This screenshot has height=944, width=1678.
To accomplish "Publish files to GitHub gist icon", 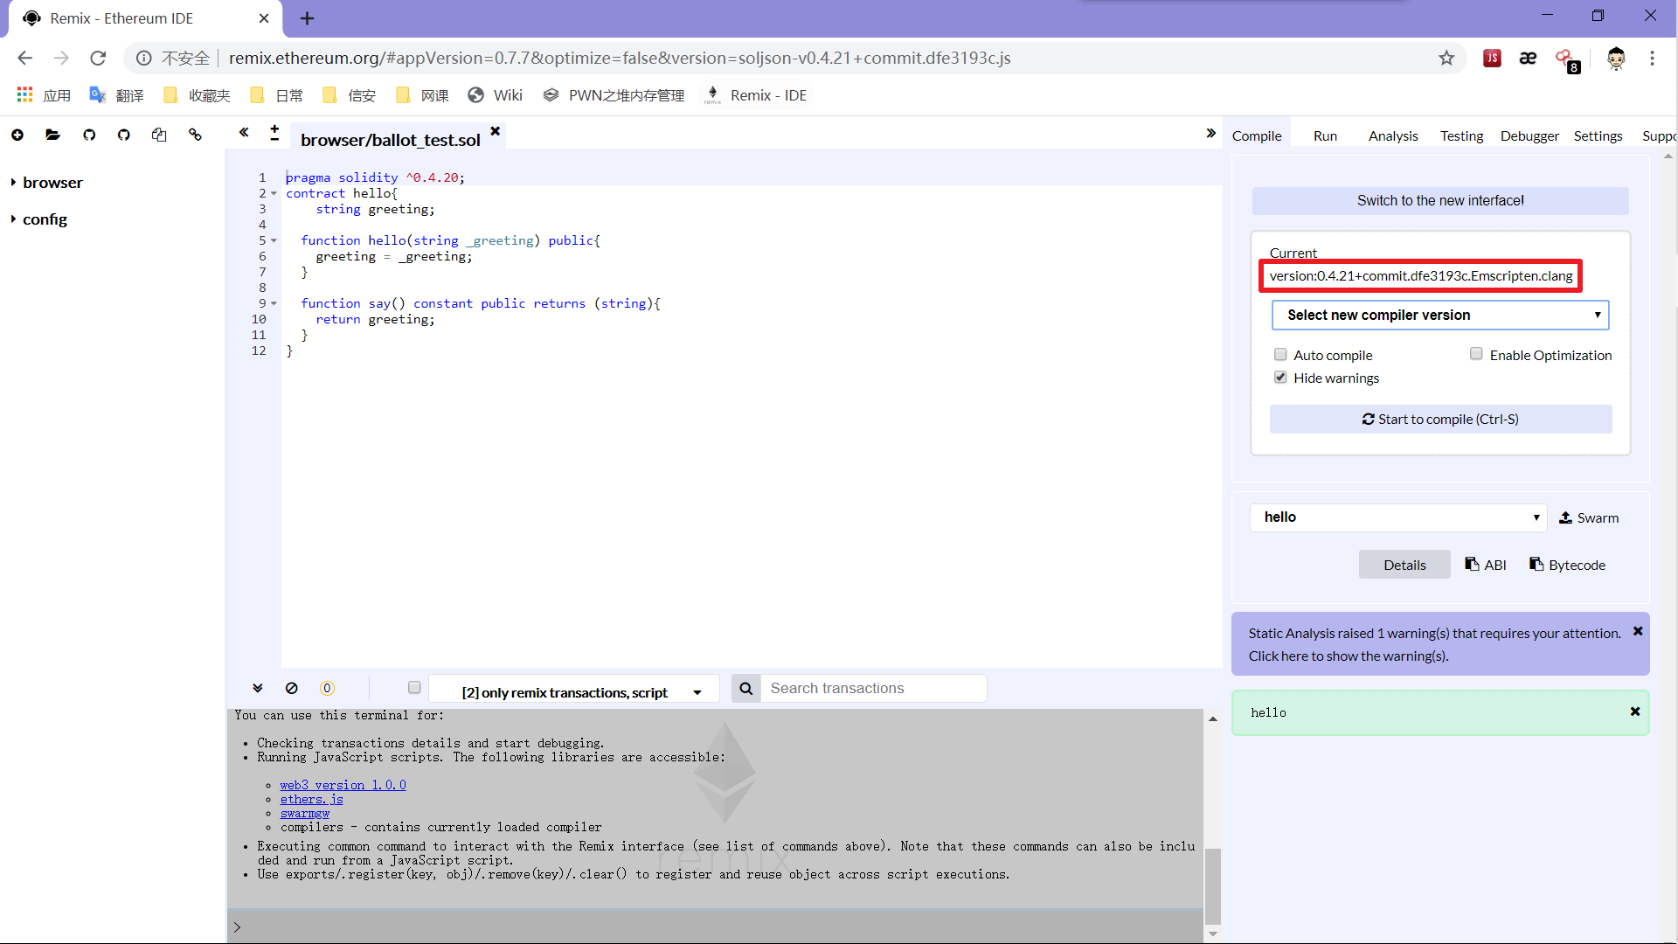I will (89, 135).
